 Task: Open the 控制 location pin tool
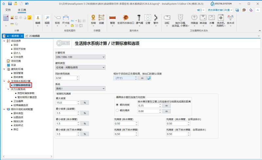(93, 20)
